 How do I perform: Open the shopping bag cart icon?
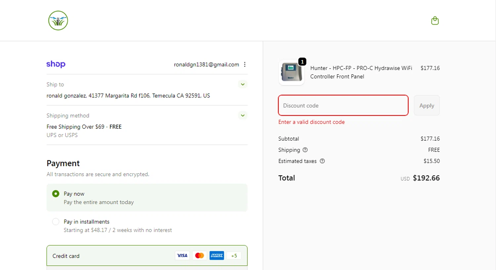coord(435,20)
